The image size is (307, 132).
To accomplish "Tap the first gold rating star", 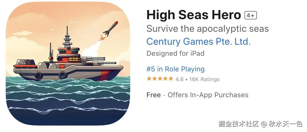I will (x=149, y=79).
